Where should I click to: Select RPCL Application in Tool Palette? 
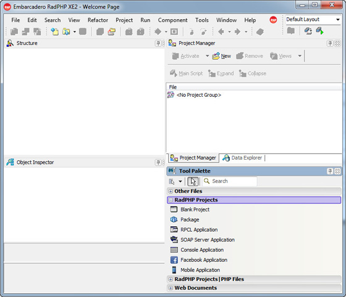click(194, 230)
